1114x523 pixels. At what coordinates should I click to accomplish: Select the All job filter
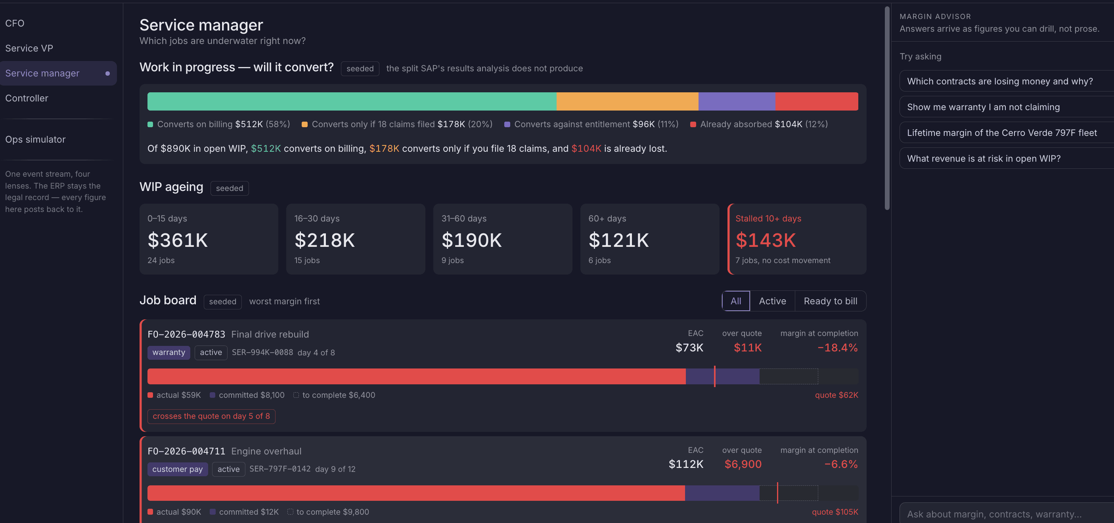coord(736,301)
